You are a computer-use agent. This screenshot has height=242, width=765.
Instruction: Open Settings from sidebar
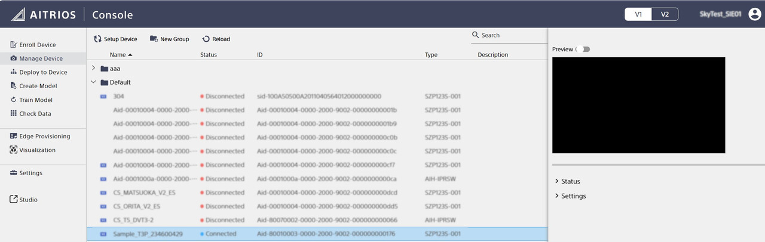pyautogui.click(x=26, y=173)
